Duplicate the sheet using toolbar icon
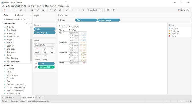Image resolution: width=193 pixels, height=104 pixels. [x=38, y=10]
